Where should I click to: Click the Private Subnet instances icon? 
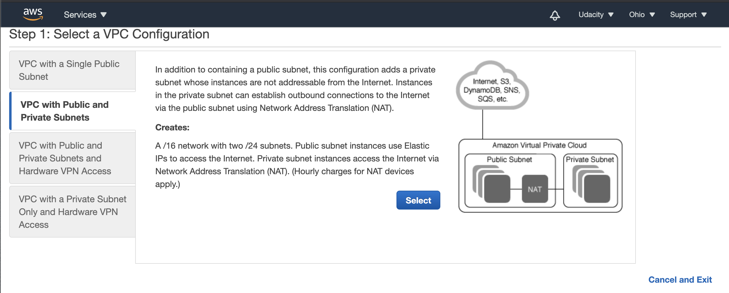tap(591, 184)
